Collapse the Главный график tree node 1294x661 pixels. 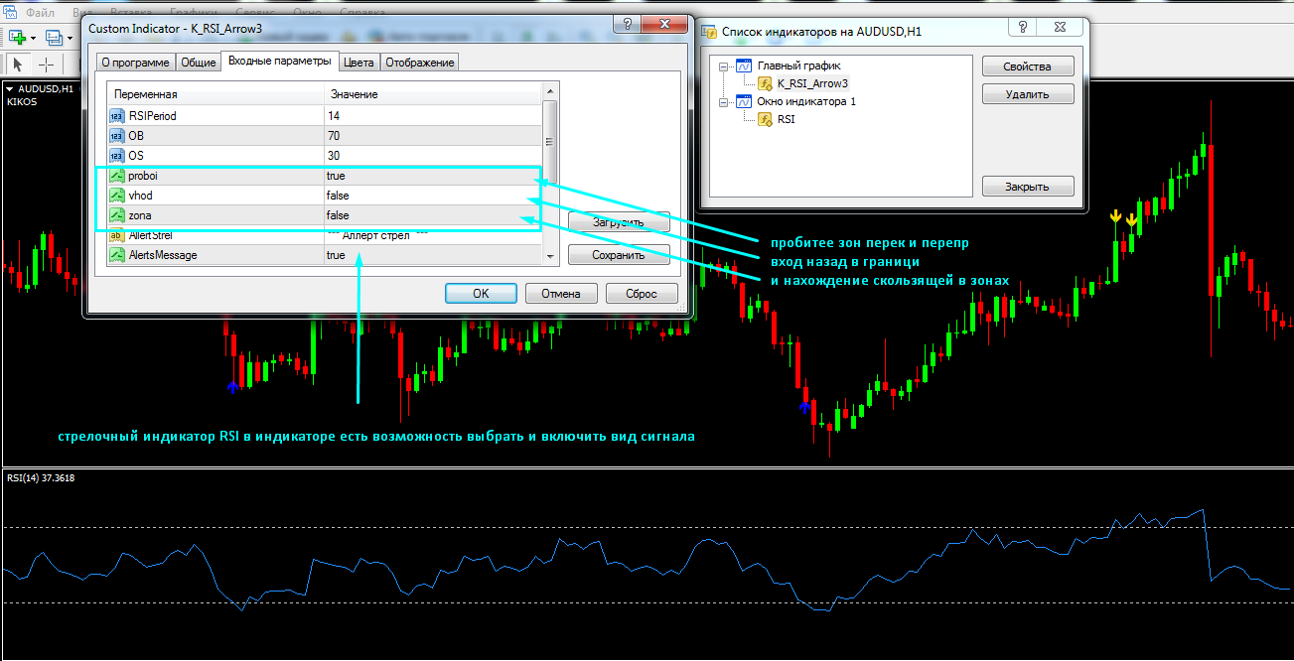tap(725, 66)
